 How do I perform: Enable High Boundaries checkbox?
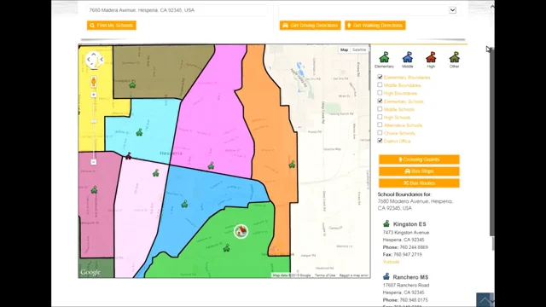point(380,93)
